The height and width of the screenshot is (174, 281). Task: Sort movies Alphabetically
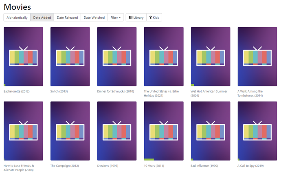[x=17, y=18]
